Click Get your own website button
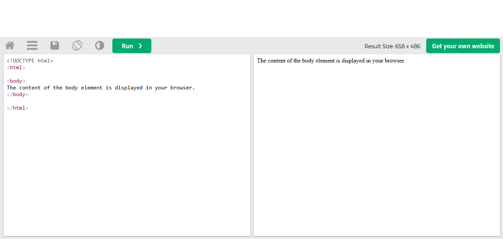The height and width of the screenshot is (239, 503). [x=463, y=46]
